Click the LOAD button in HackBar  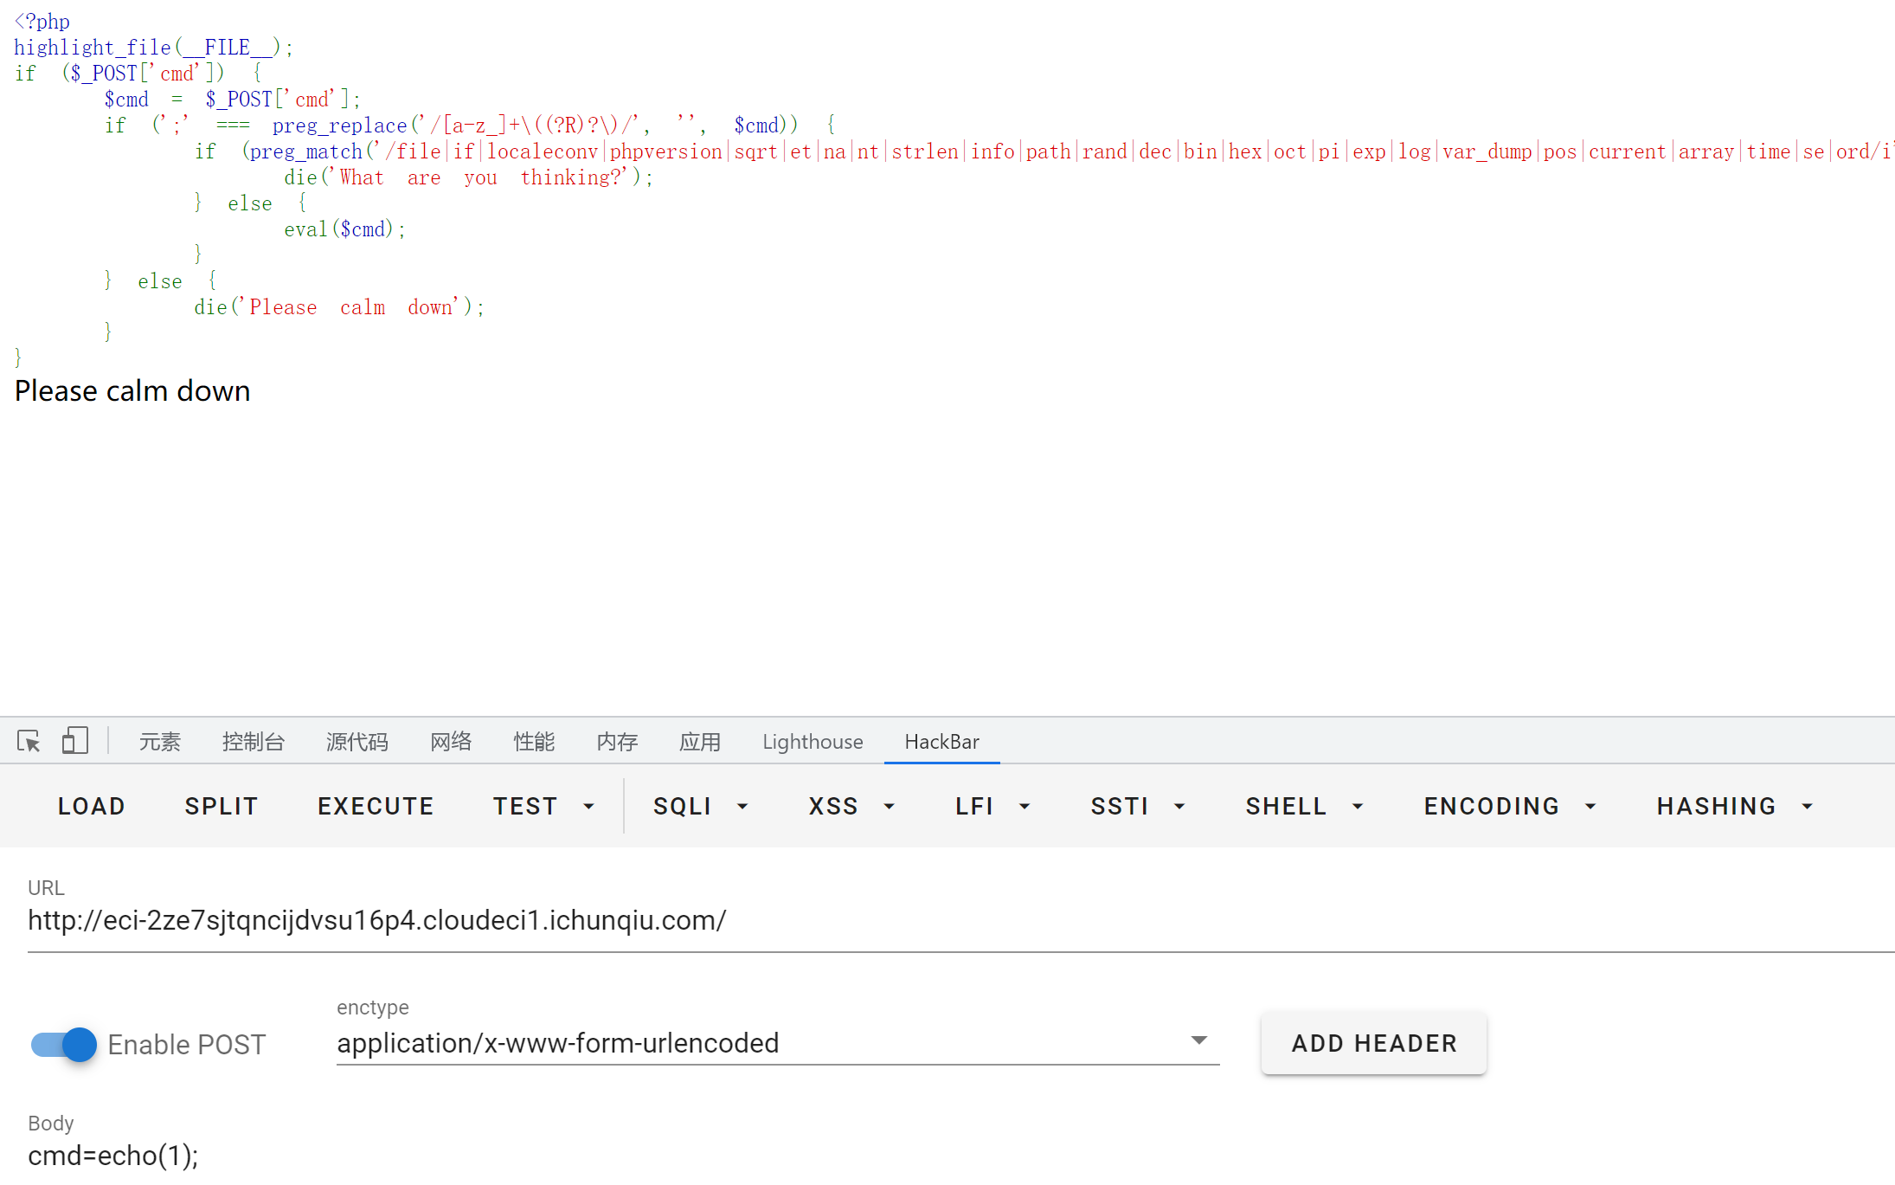(91, 806)
